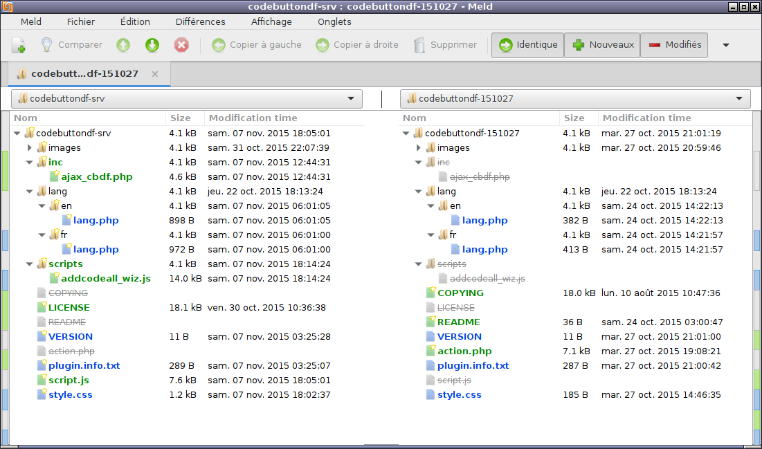Select addcodeall_wiz.js in the left pane
This screenshot has height=449, width=762.
tap(105, 278)
